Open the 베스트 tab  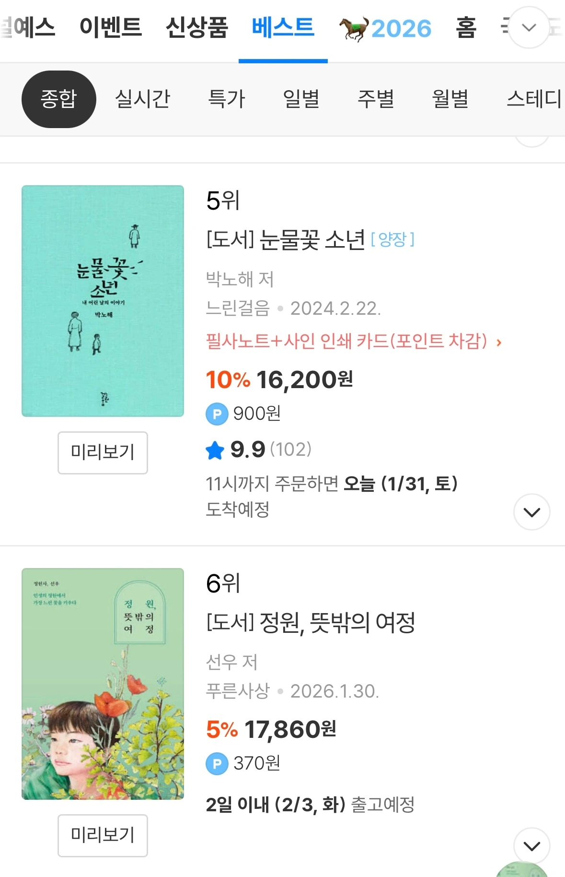[x=283, y=27]
